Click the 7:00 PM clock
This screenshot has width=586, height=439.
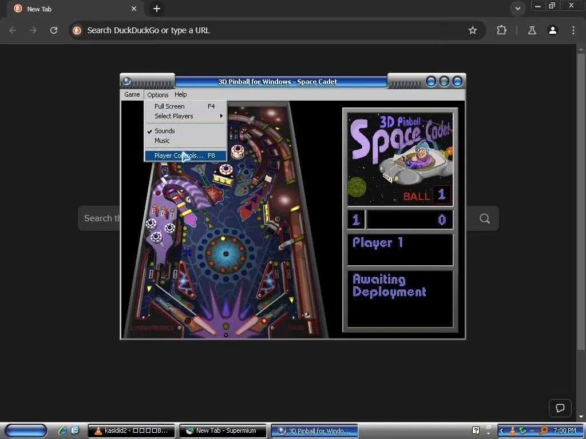(x=565, y=431)
